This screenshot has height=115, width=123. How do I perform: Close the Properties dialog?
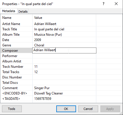tap(116, 4)
